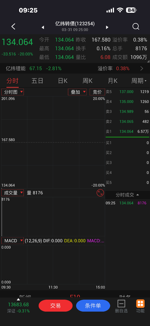Open the 深证 index 13683.68
150x326 pixels.
coord(18,308)
